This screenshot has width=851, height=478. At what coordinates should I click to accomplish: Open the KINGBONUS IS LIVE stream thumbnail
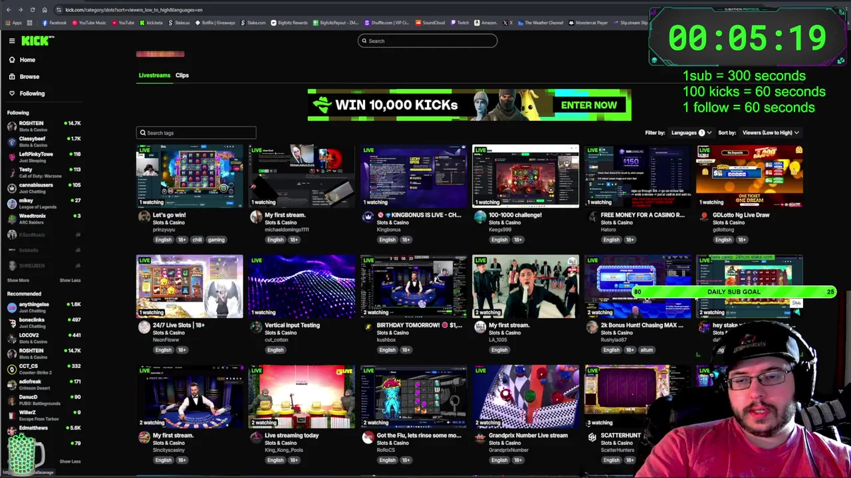pos(414,176)
